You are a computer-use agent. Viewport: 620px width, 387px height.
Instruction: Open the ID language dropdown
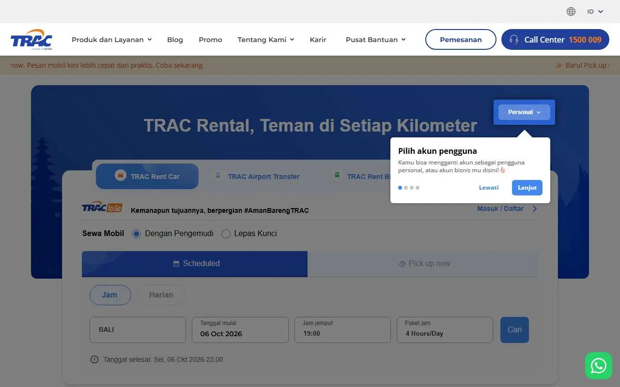(x=595, y=12)
